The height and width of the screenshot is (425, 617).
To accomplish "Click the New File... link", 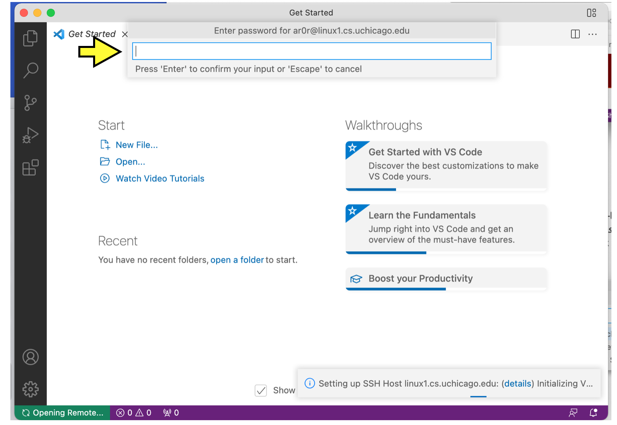I will 136,145.
